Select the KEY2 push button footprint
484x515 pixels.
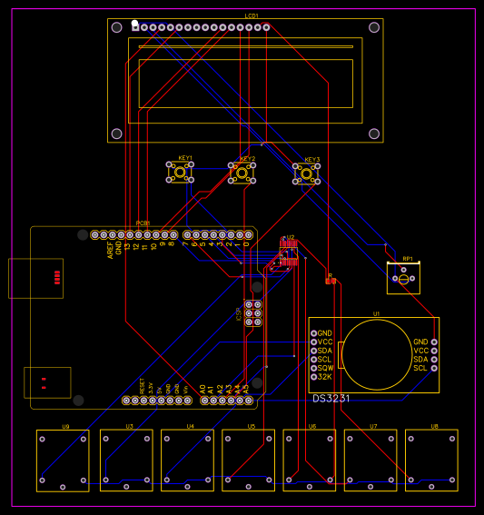point(242,173)
